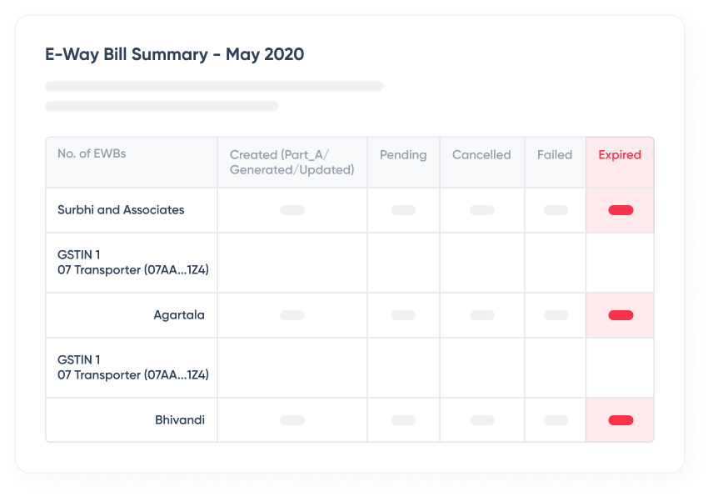The width and height of the screenshot is (708, 497).
Task: Open the Surbhi and Associates row
Action: click(121, 210)
